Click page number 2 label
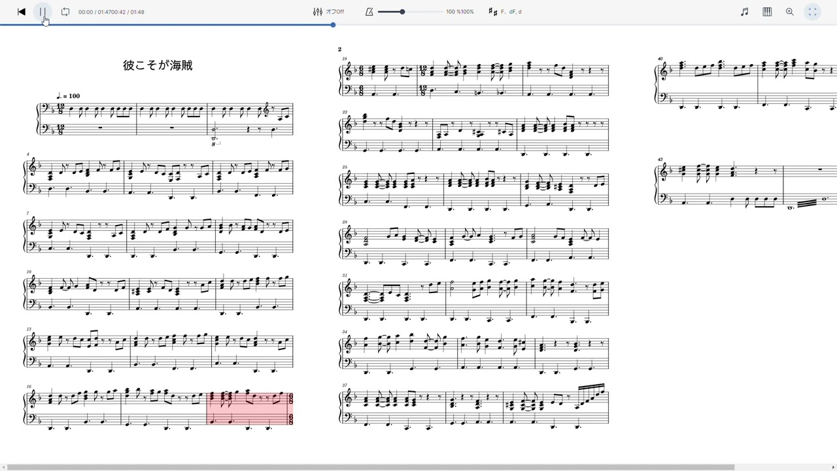The height and width of the screenshot is (471, 837). 340,50
